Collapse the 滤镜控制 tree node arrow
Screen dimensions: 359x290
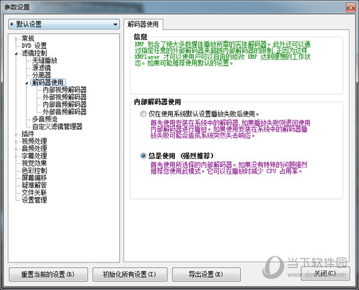click(x=16, y=53)
